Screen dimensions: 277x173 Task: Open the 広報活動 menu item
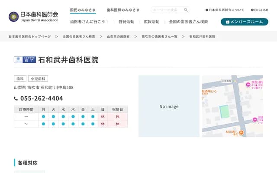[x=151, y=22]
